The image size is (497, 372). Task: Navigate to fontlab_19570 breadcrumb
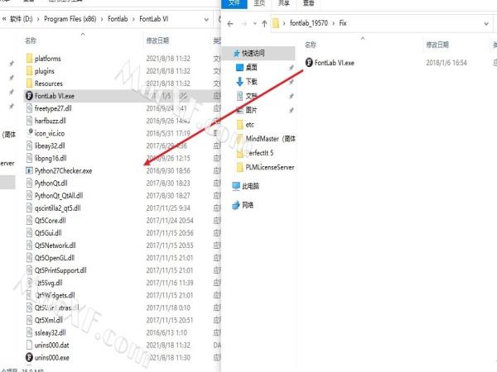pyautogui.click(x=309, y=23)
